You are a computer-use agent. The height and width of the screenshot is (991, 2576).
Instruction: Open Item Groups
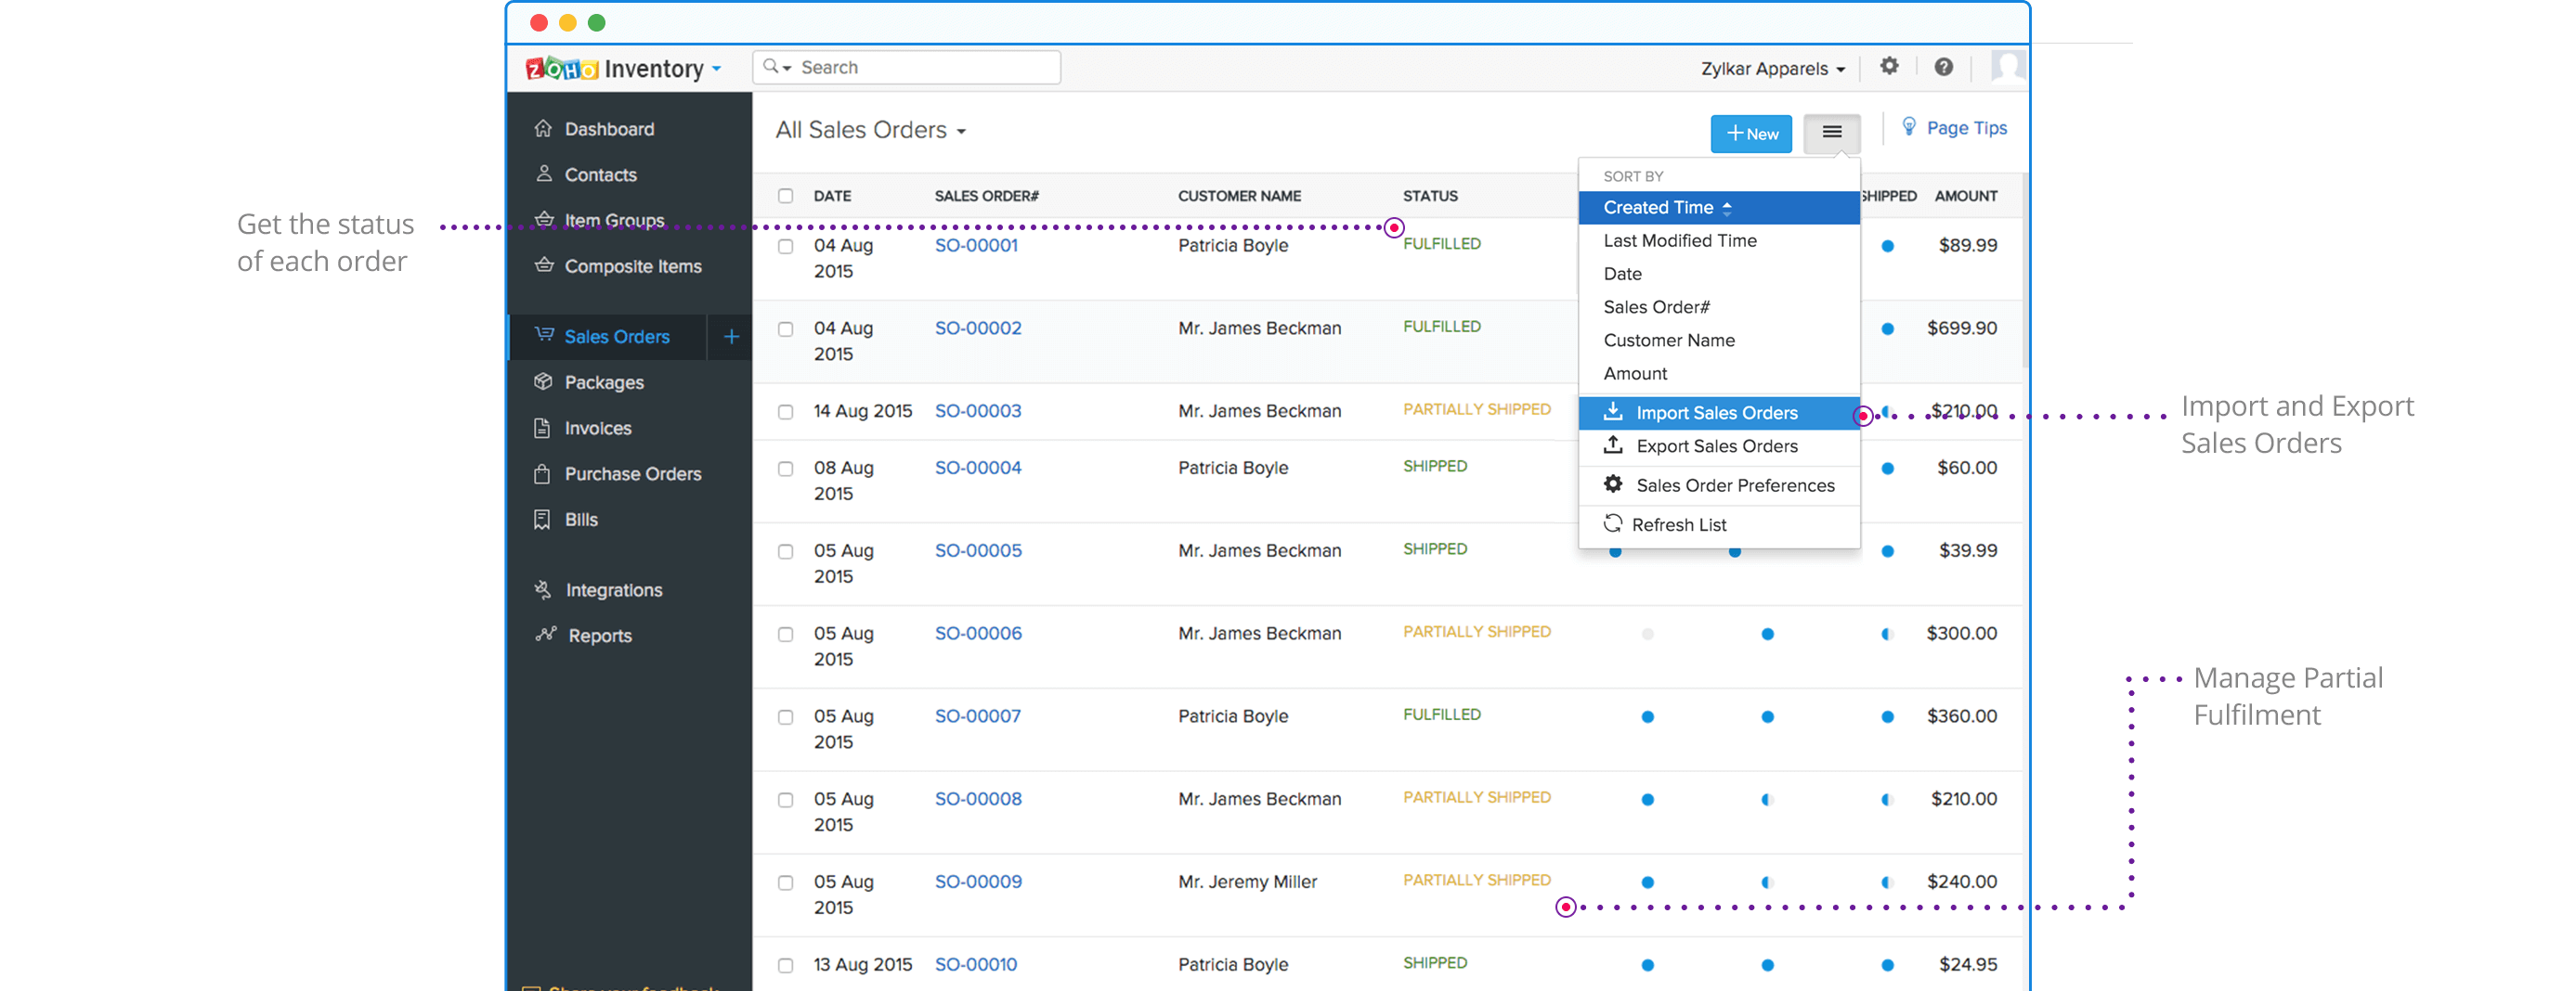[x=613, y=220]
